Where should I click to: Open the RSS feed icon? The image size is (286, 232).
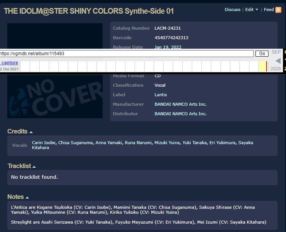[278, 10]
